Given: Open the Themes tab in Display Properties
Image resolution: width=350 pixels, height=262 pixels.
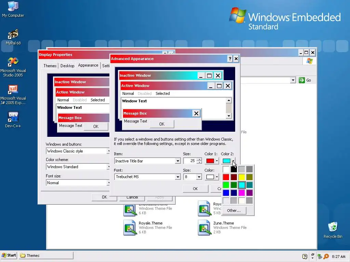Looking at the screenshot, I should (x=50, y=66).
